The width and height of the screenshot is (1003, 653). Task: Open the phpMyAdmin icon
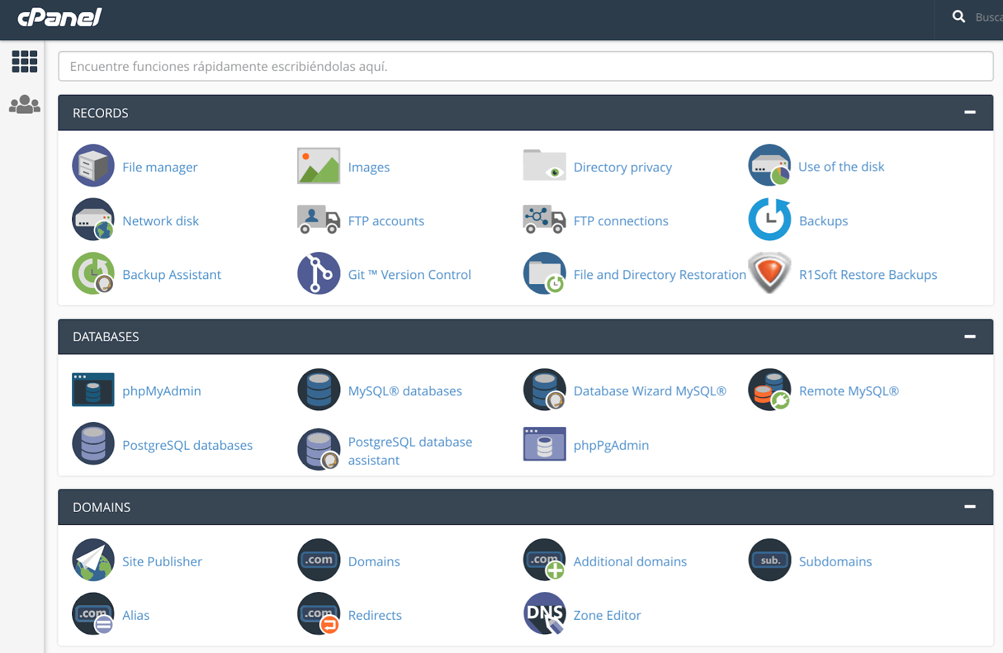[x=93, y=390]
